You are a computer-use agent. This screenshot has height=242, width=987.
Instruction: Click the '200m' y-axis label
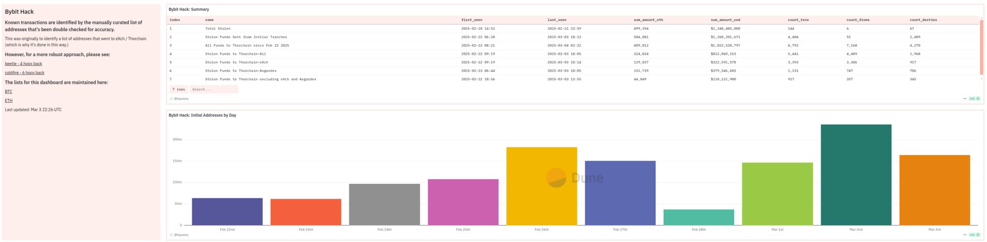177,139
